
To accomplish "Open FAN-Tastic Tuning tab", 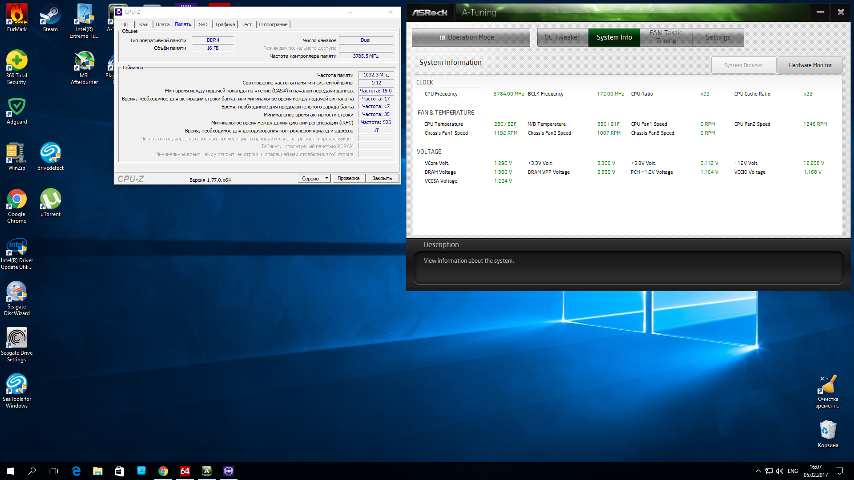I will [x=665, y=37].
